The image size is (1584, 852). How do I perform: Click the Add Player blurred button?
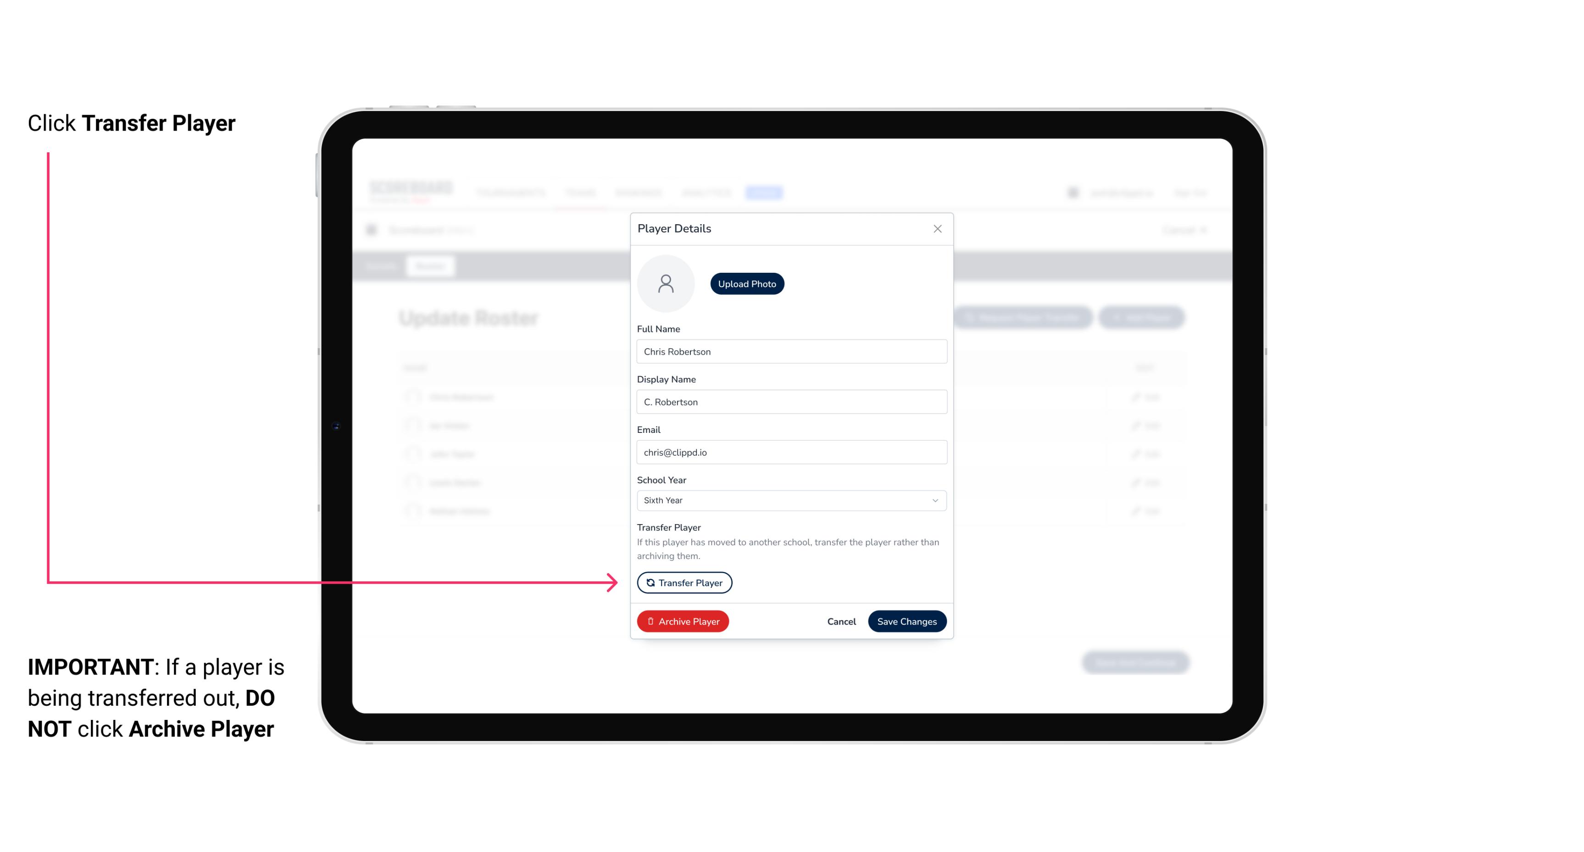tap(1144, 318)
